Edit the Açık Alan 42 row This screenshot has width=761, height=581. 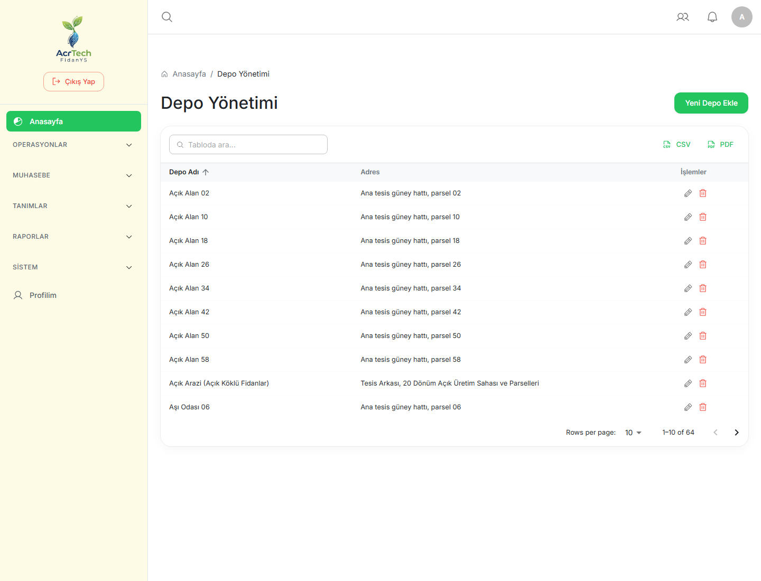click(x=688, y=312)
